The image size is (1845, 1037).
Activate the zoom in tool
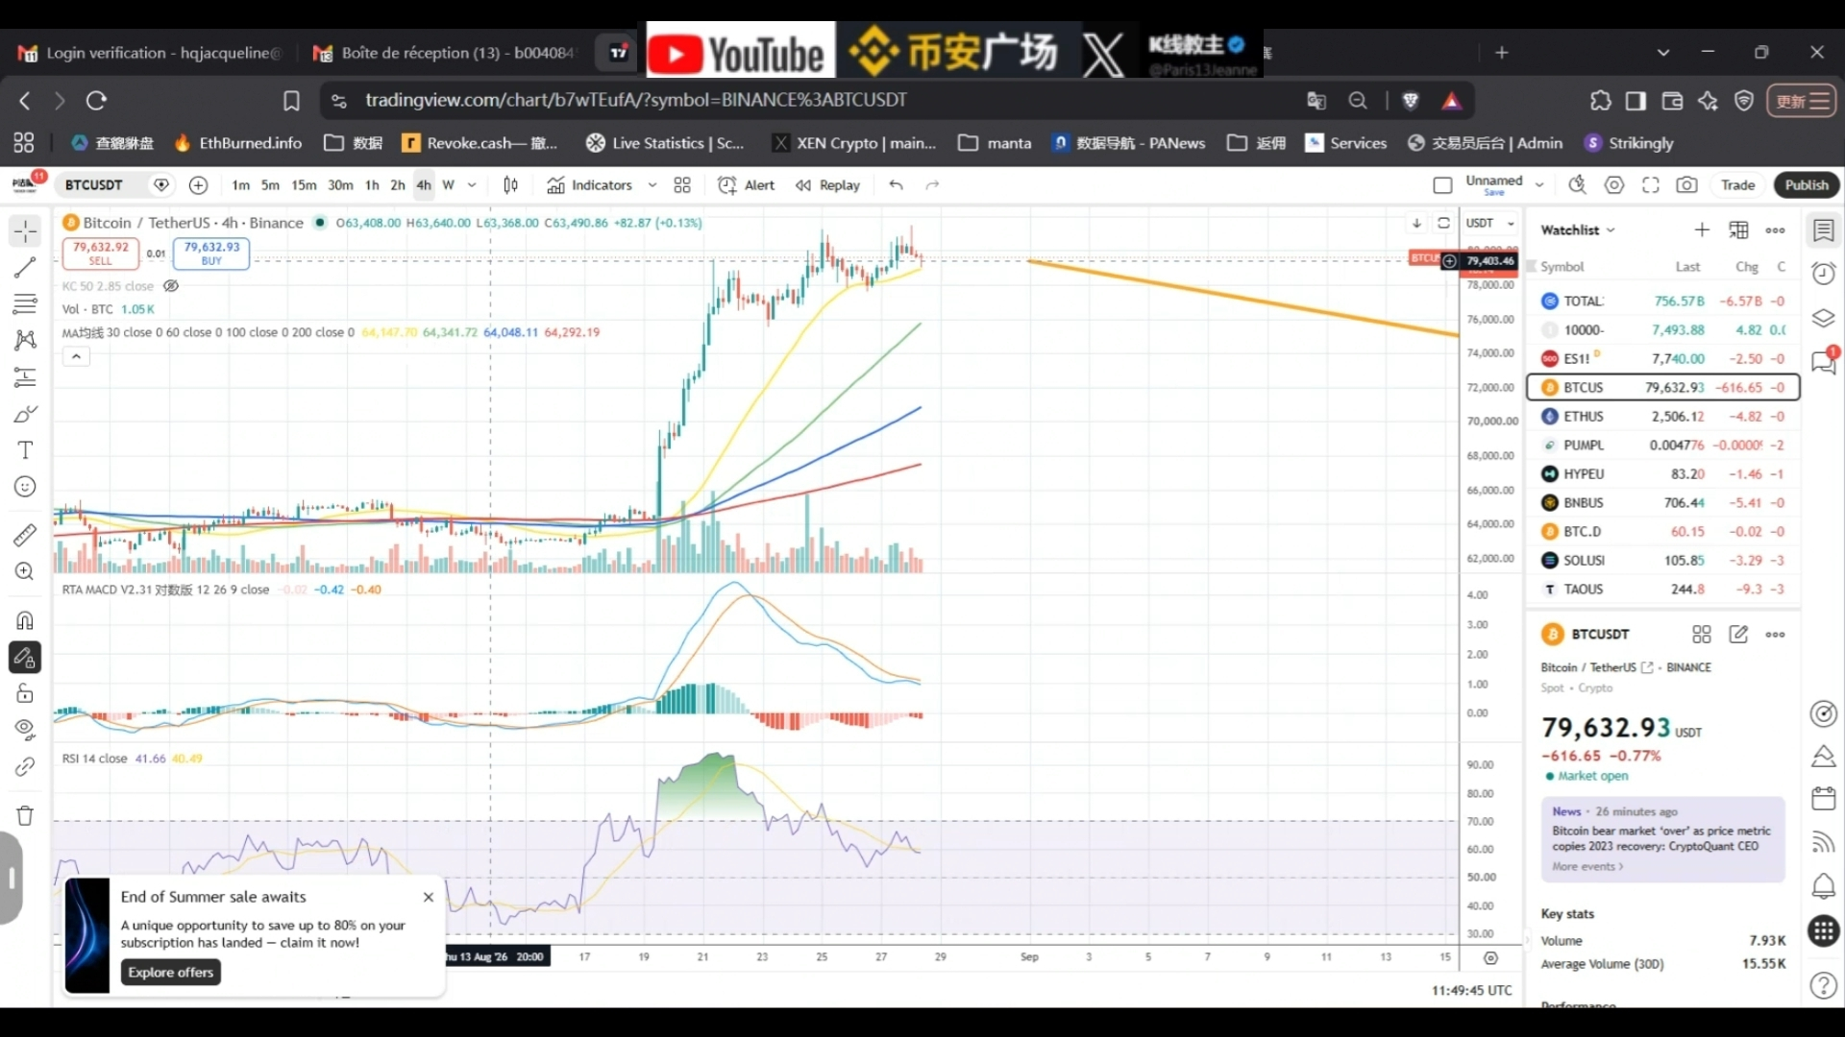tap(25, 571)
